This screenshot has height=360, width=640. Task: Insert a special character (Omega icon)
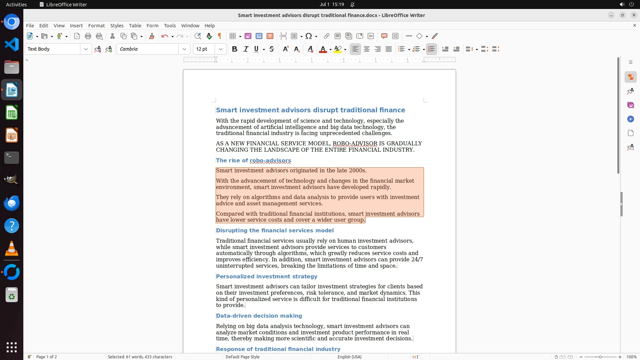pyautogui.click(x=309, y=36)
